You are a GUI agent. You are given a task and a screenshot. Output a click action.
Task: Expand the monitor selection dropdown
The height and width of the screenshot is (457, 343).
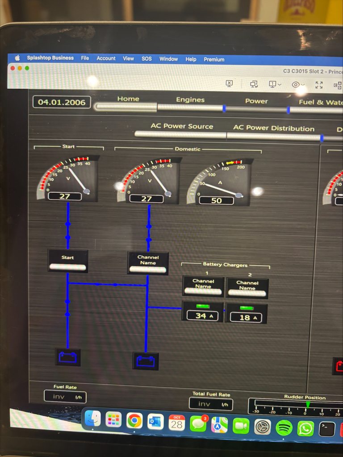coord(275,84)
